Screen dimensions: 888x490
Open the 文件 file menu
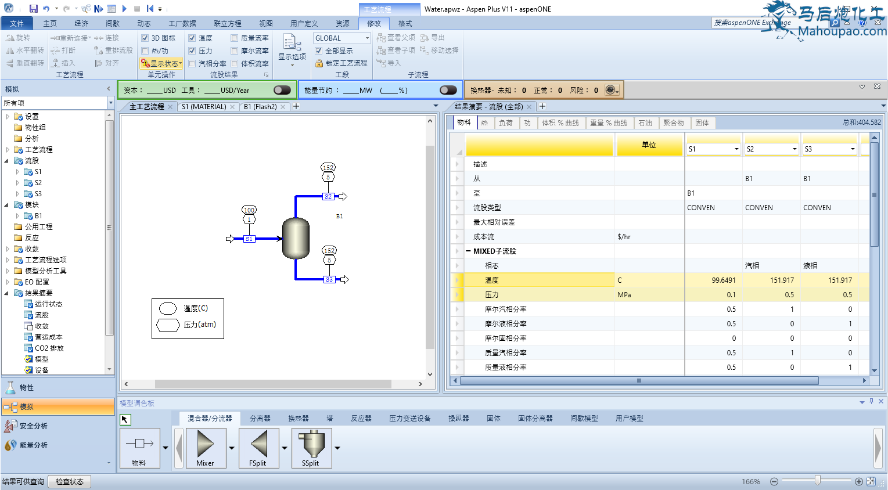tap(17, 23)
